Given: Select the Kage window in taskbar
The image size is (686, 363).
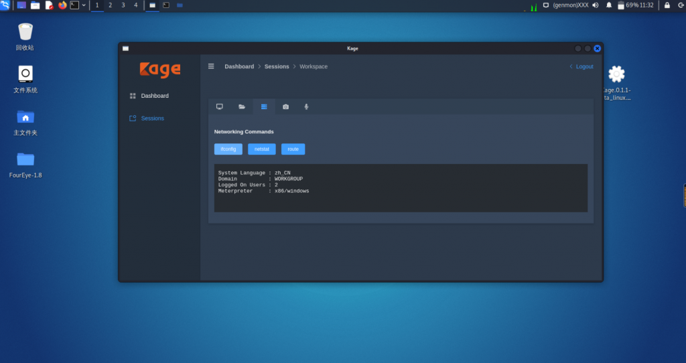Looking at the screenshot, I should 152,5.
